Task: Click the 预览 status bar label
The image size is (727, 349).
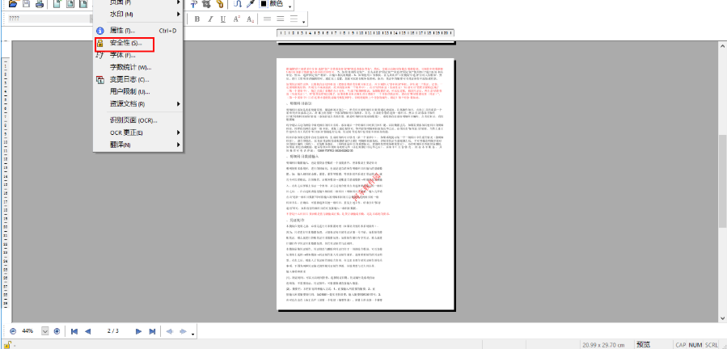Action: click(x=643, y=345)
